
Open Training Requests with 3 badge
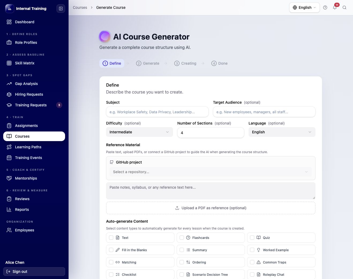(34, 105)
